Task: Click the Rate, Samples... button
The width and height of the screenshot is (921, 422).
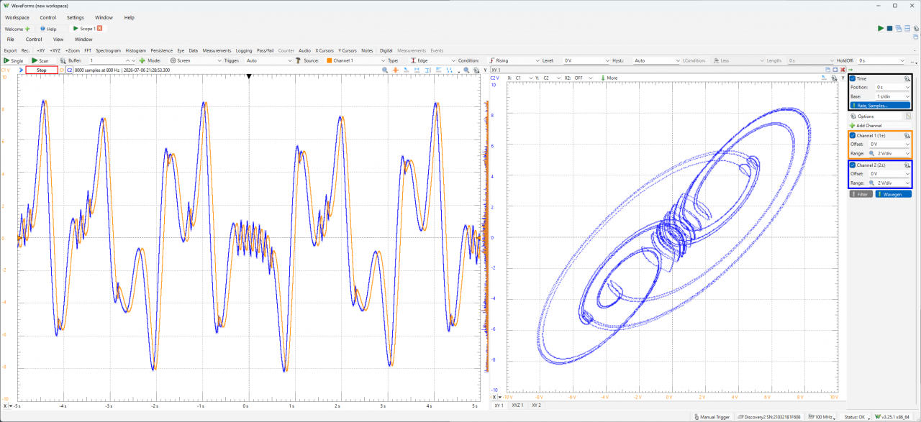Action: click(880, 105)
